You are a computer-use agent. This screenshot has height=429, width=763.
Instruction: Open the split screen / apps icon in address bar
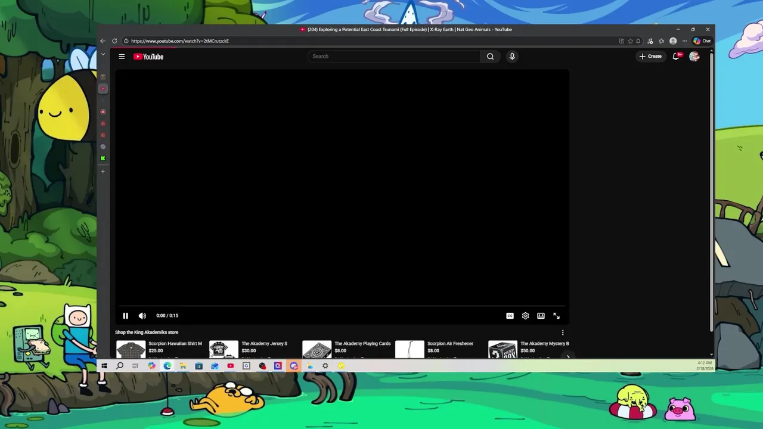pos(621,41)
